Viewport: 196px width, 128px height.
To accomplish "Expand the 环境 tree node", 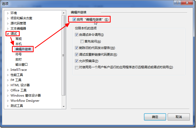I will pos(8,13).
